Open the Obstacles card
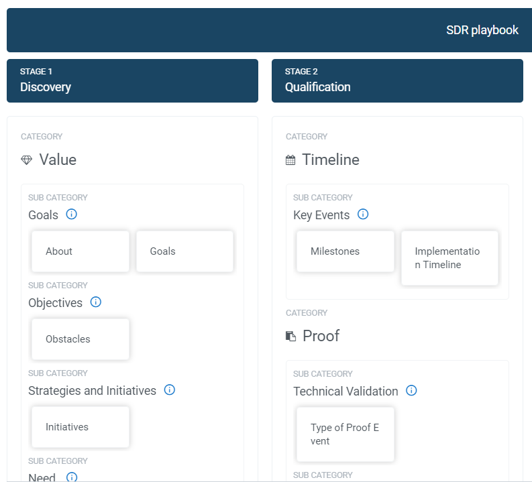Screen dimensions: 532x482 pos(81,339)
